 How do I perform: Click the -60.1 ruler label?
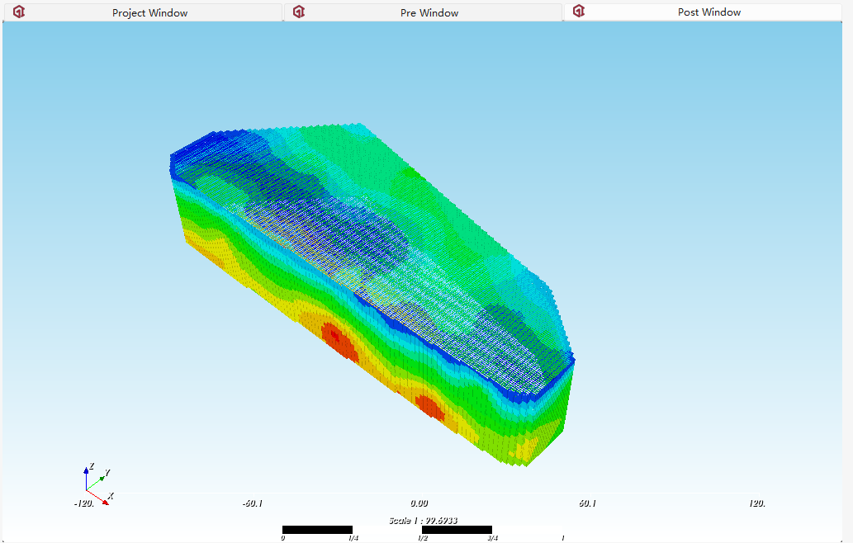[x=252, y=503]
